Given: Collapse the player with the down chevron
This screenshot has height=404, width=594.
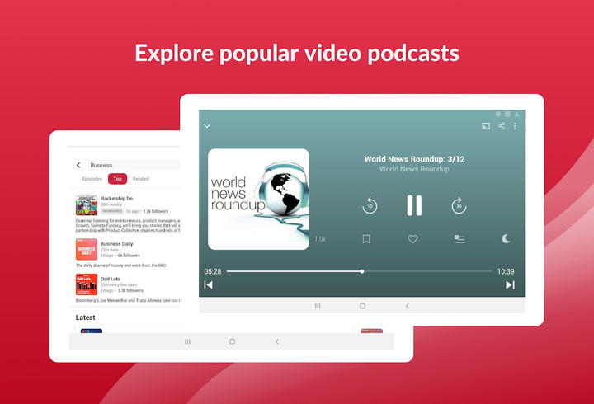Looking at the screenshot, I should click(x=207, y=126).
